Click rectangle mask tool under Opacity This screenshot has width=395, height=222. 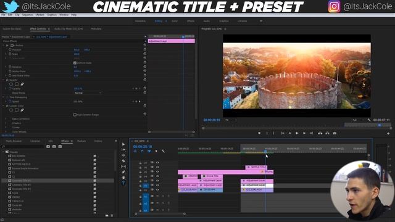coord(17,84)
